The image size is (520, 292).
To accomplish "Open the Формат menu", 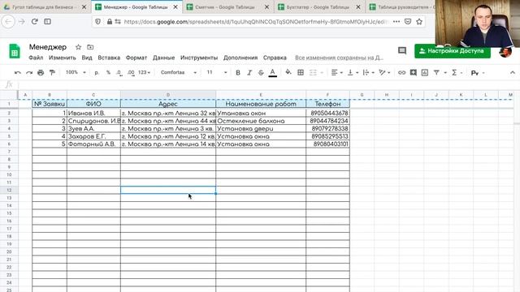I will coord(136,58).
